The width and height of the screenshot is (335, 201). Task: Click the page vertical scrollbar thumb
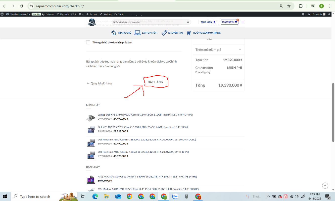point(333,112)
